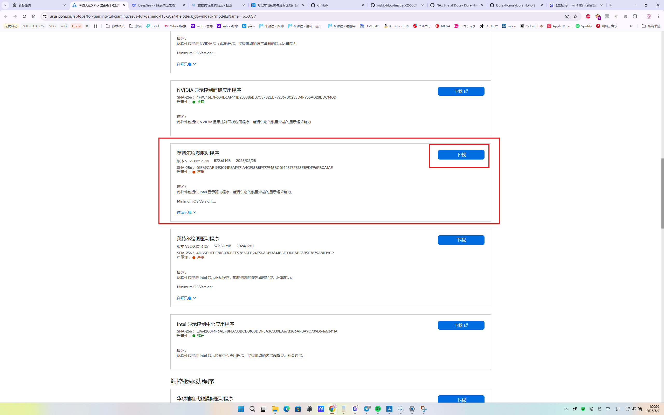Click the browser reload page icon
The height and width of the screenshot is (415, 664).
click(x=24, y=16)
